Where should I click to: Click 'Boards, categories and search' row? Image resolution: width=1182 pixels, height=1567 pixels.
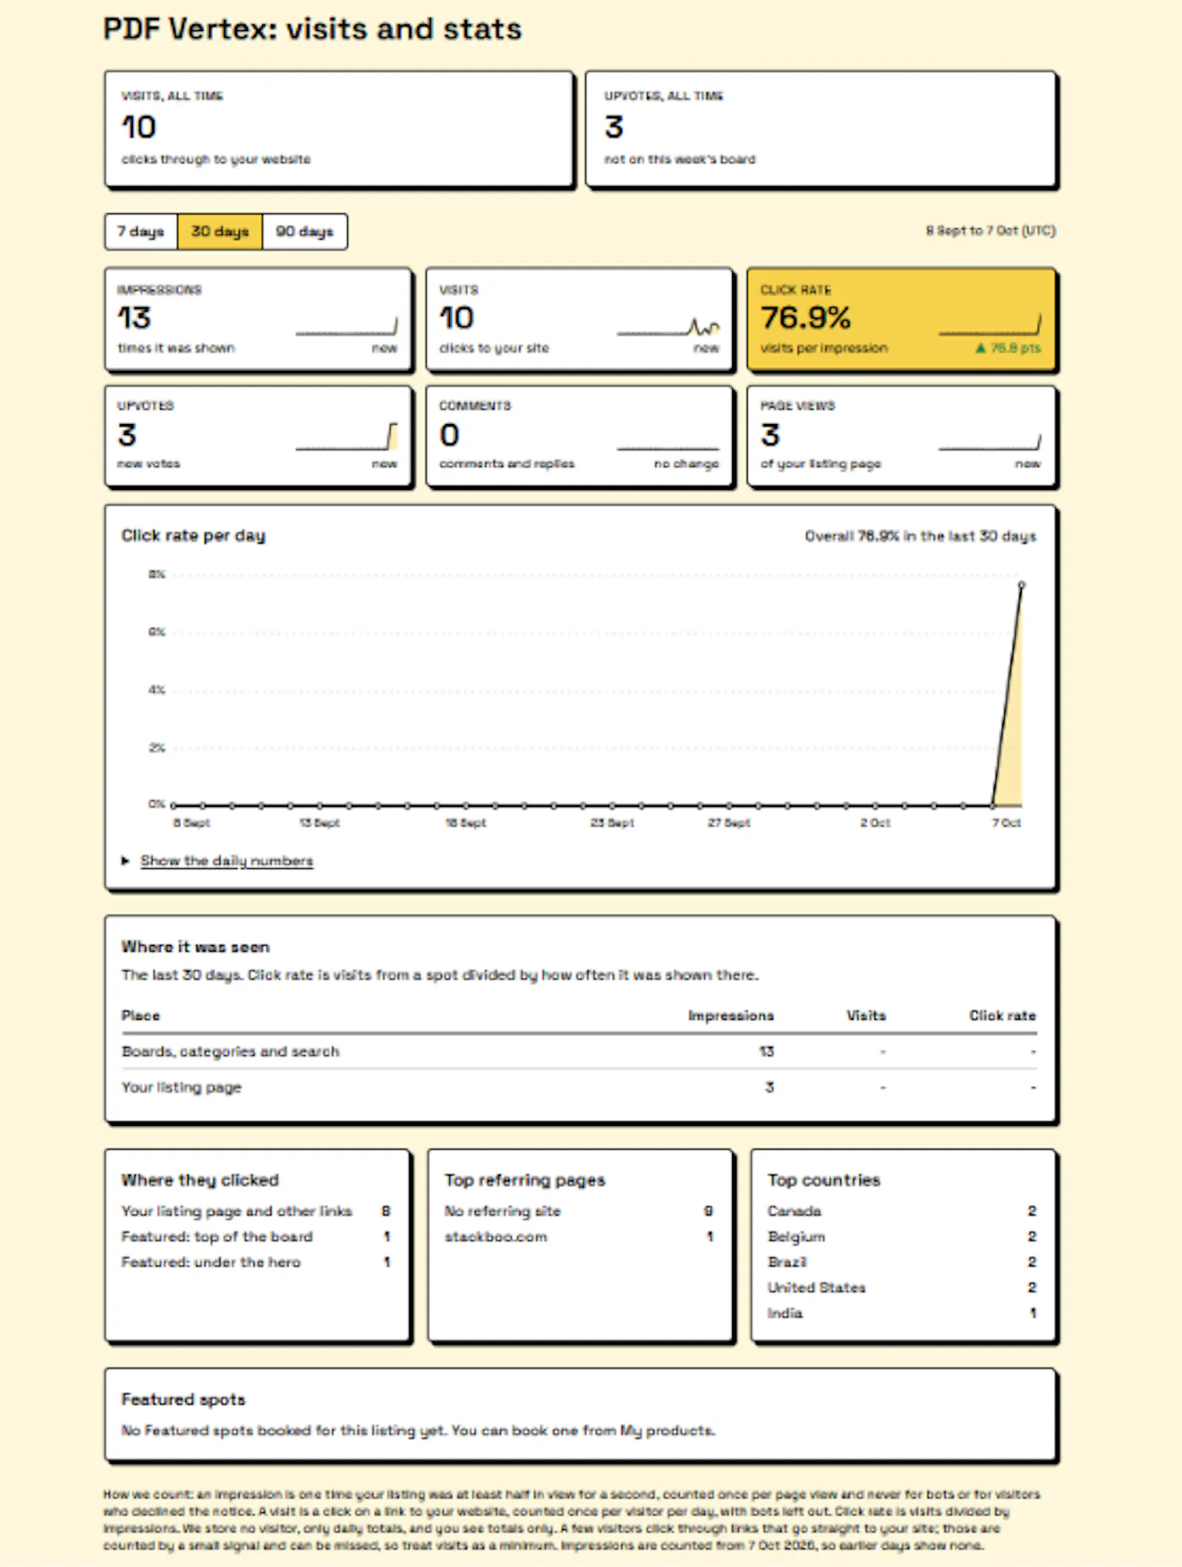tap(579, 1051)
